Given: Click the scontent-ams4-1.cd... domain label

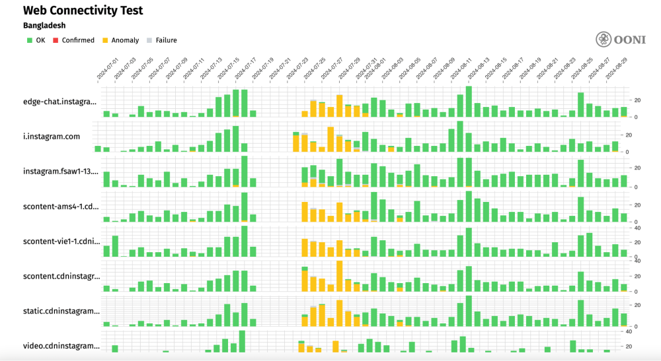Looking at the screenshot, I should [60, 206].
